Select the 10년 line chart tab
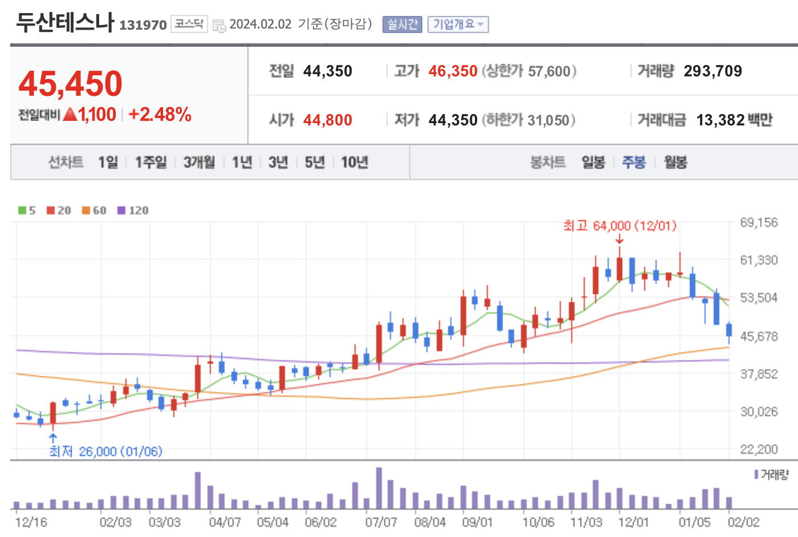 [x=355, y=162]
